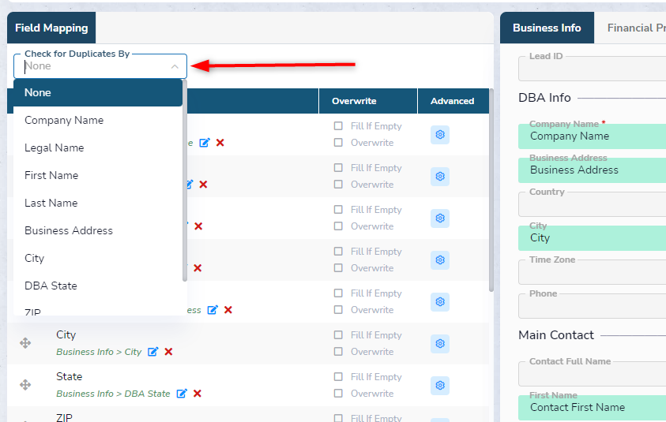
Task: Click Business Address field in DBA Info
Action: pyautogui.click(x=592, y=170)
